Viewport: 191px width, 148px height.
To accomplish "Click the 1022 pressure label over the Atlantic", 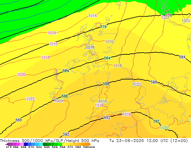I will pos(30,99).
